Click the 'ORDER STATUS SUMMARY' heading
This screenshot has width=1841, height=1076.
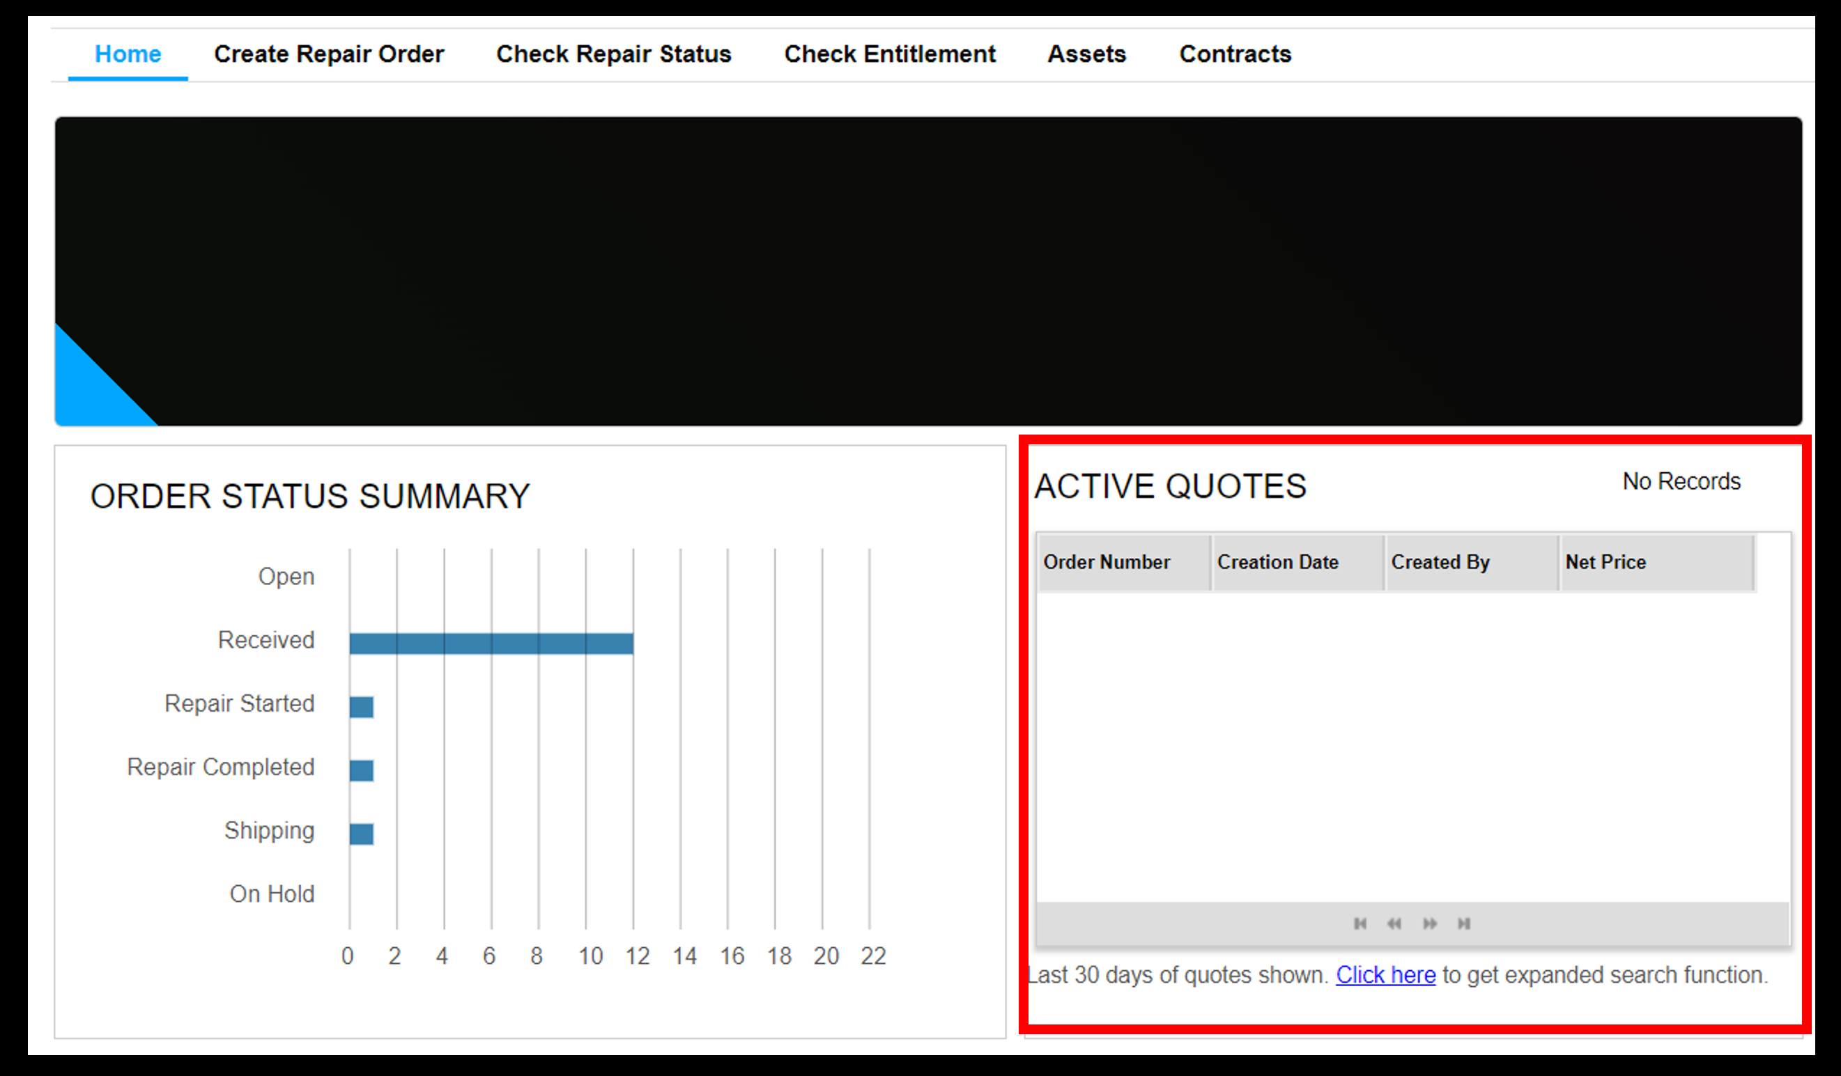(x=310, y=497)
